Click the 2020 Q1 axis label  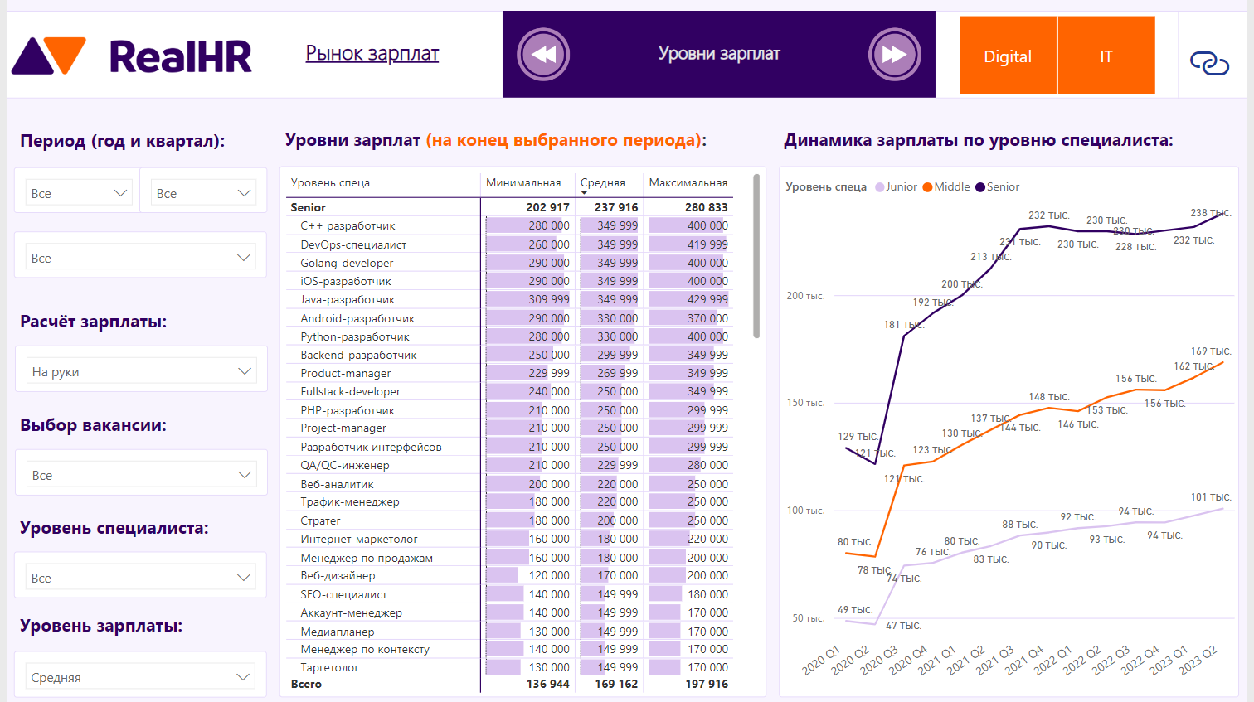821,661
